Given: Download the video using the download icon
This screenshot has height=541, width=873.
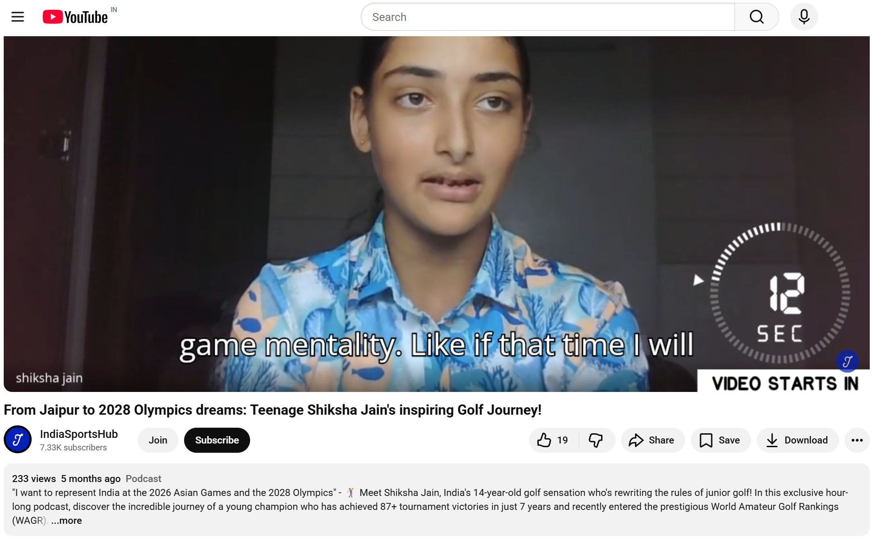Looking at the screenshot, I should point(798,440).
